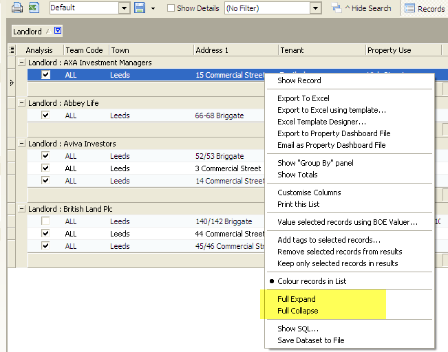Click ALL team code in 44 Commercial Street row
The image size is (448, 352).
tap(71, 234)
